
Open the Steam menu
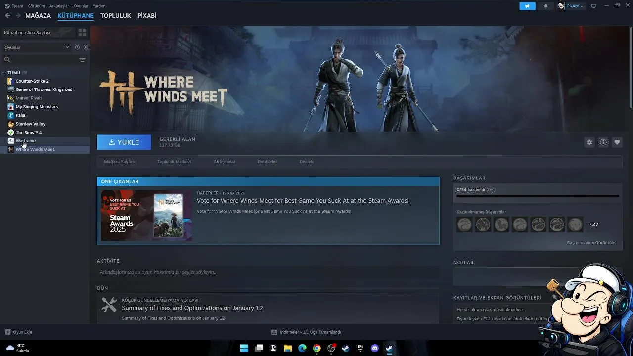pos(14,6)
